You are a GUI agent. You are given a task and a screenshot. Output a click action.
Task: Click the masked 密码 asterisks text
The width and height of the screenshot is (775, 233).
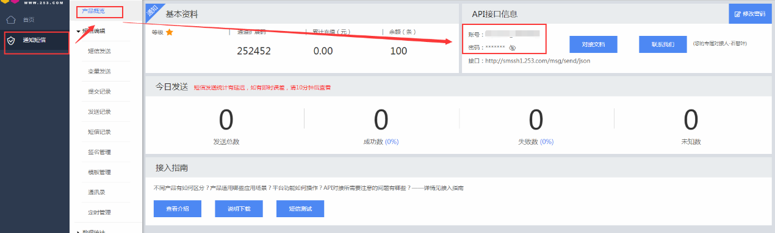point(495,47)
